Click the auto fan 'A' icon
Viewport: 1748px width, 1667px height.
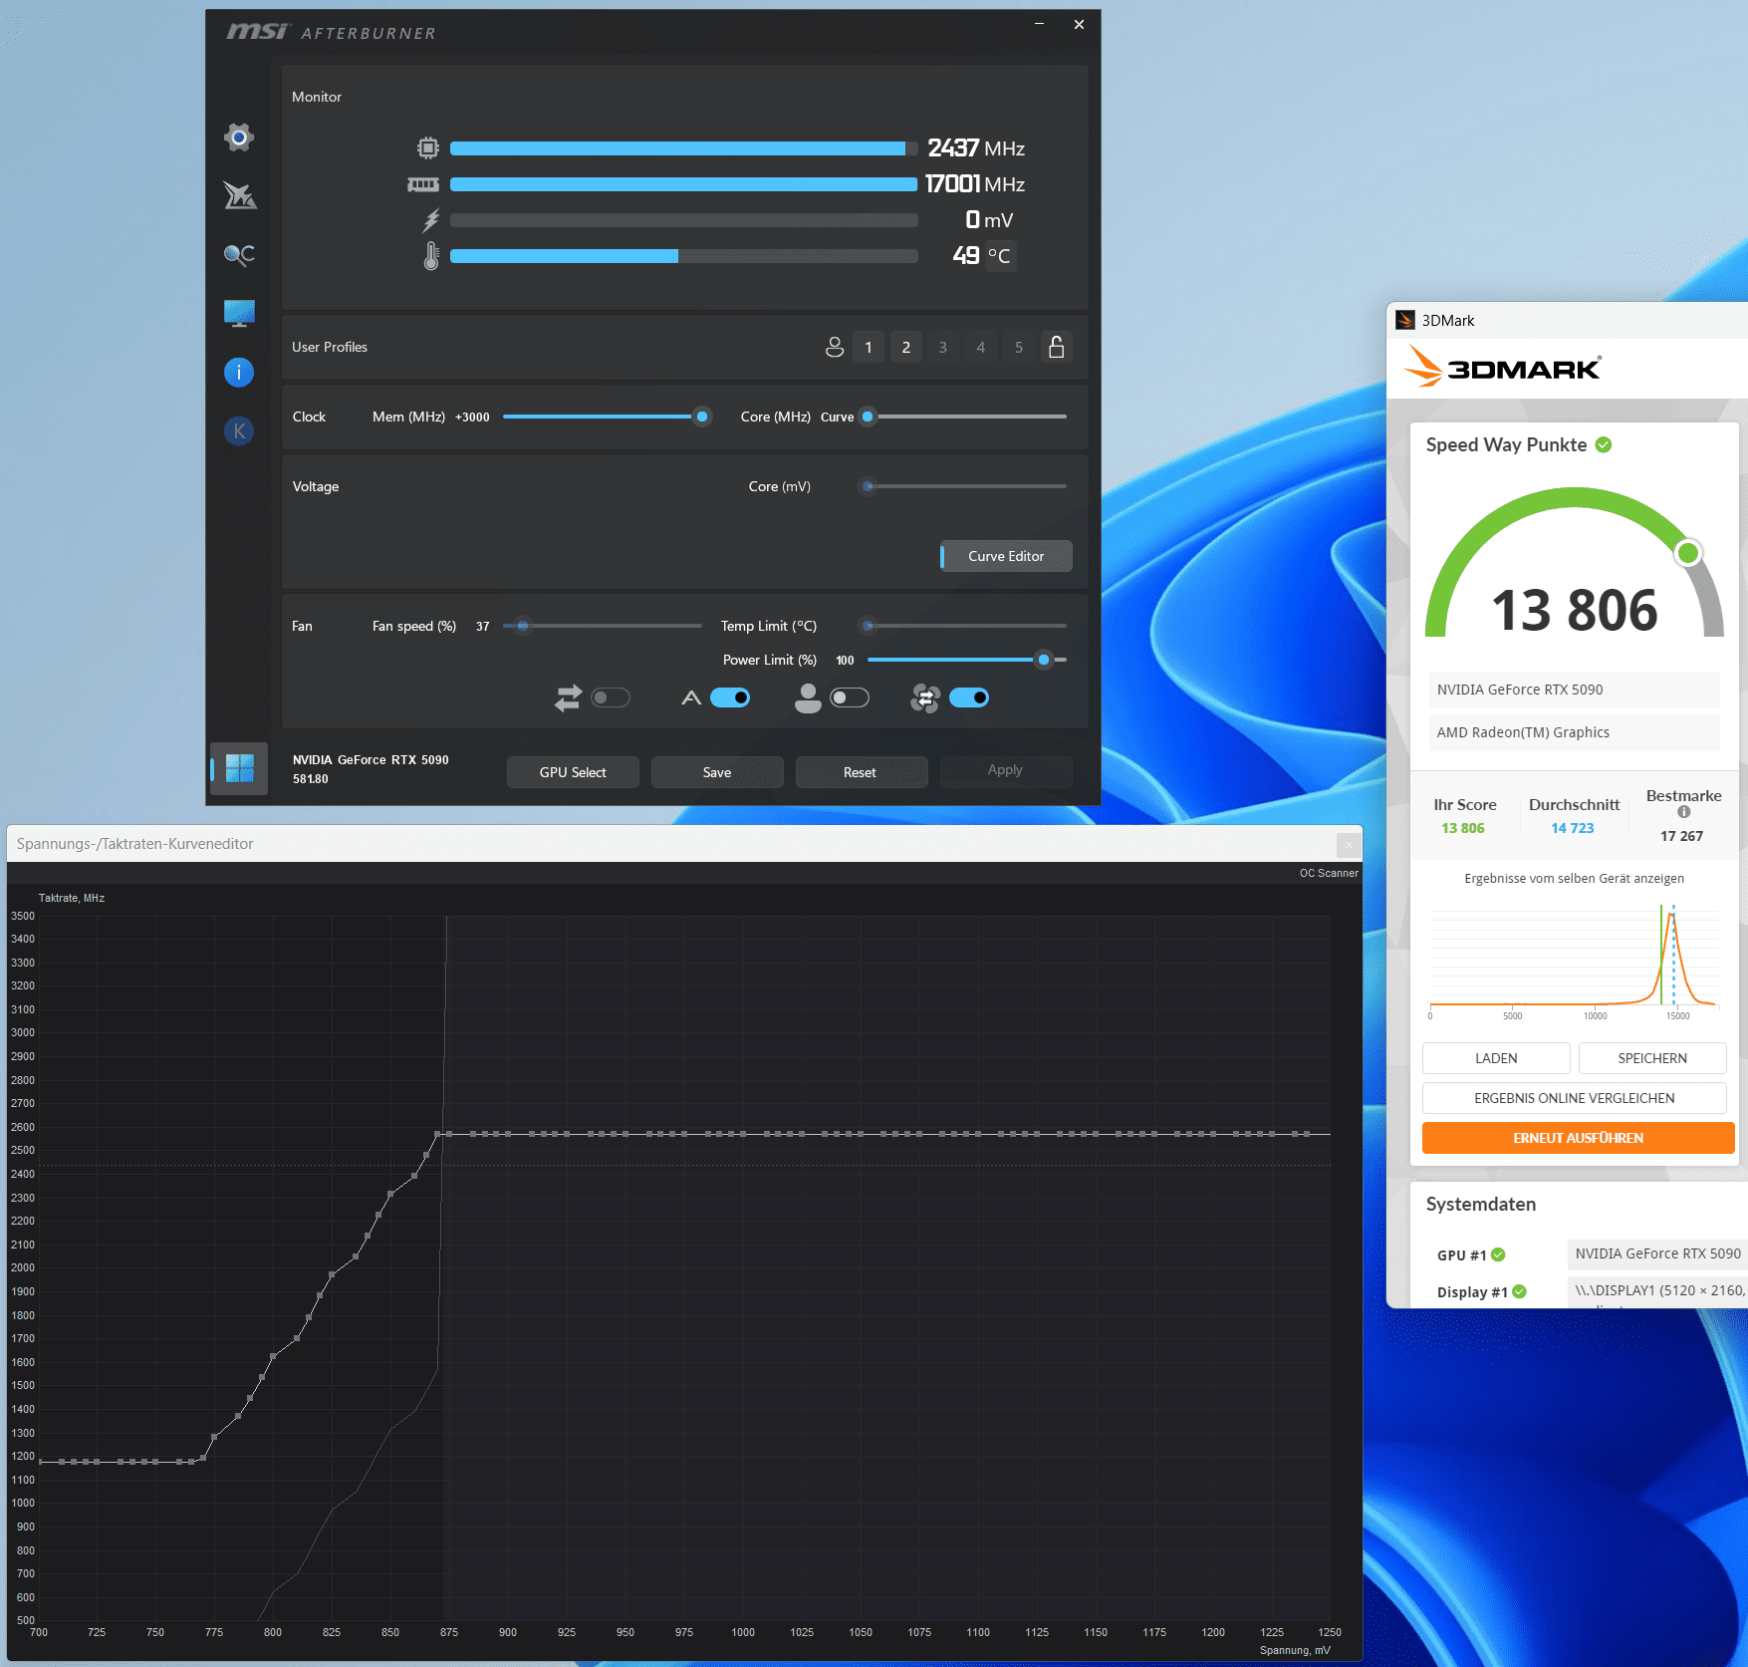coord(691,697)
